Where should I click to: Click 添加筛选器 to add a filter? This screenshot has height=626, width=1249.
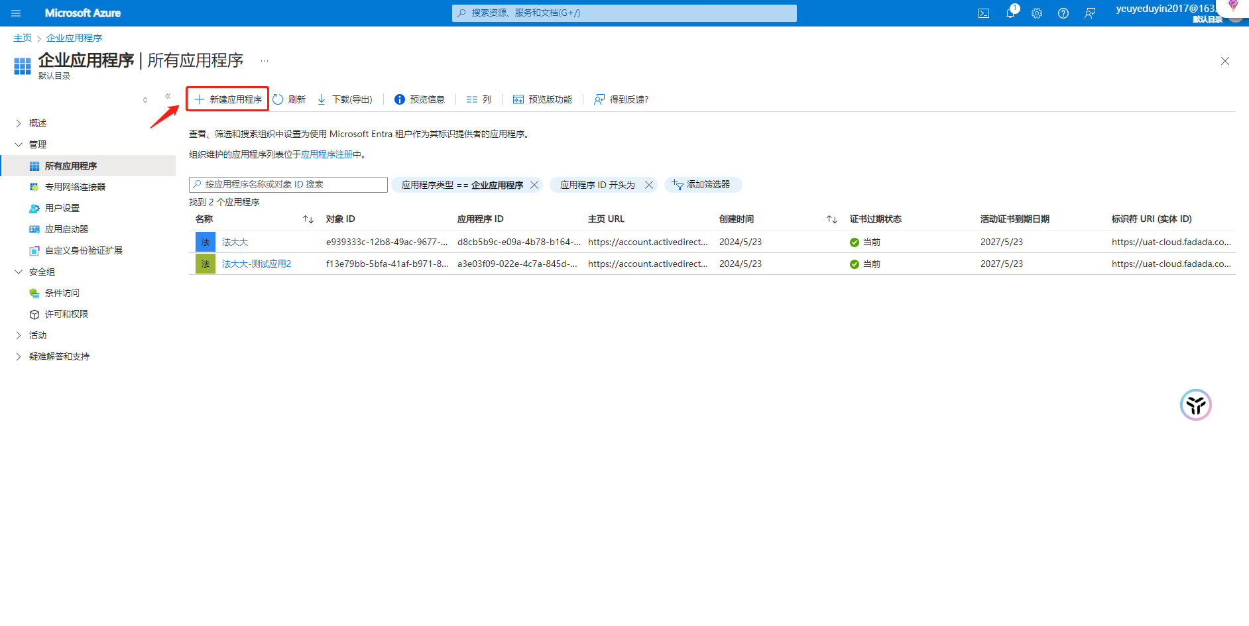(703, 185)
